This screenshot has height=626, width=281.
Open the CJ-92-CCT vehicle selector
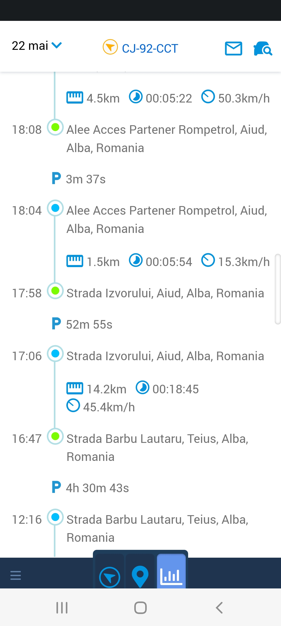(150, 49)
